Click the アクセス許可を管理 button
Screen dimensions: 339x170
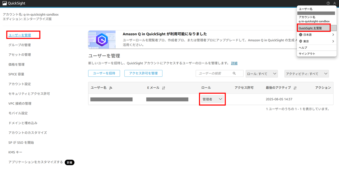click(143, 73)
